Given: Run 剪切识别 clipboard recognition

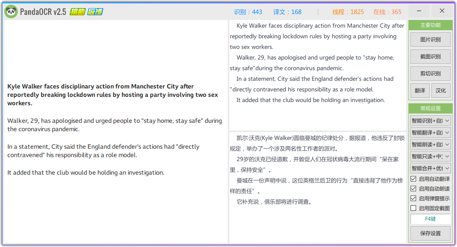Looking at the screenshot, I should pos(430,73).
